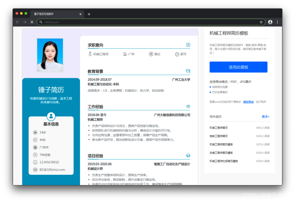The height and width of the screenshot is (202, 295).
Task: Click the 2018.08-至今 date range
Action: [x=97, y=115]
